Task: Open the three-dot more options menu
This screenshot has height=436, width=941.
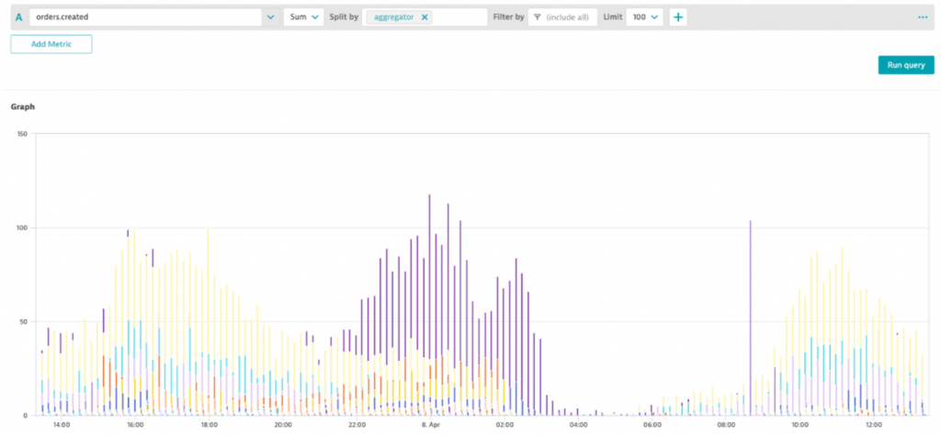Action: click(x=922, y=17)
